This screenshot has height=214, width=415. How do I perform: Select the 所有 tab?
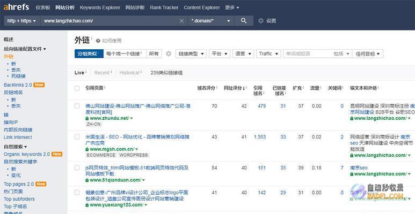pyautogui.click(x=154, y=53)
